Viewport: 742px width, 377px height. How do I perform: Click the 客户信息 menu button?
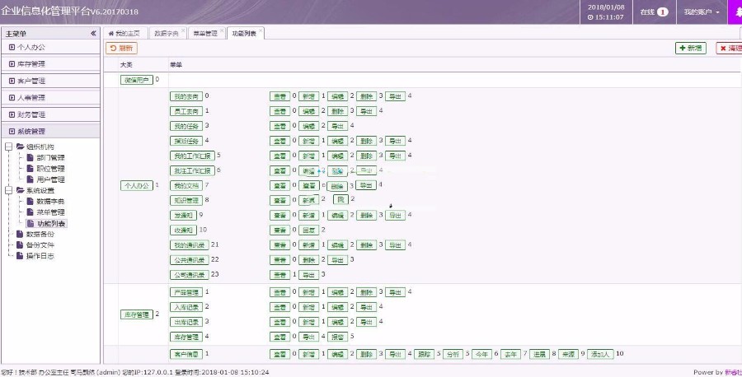click(186, 354)
